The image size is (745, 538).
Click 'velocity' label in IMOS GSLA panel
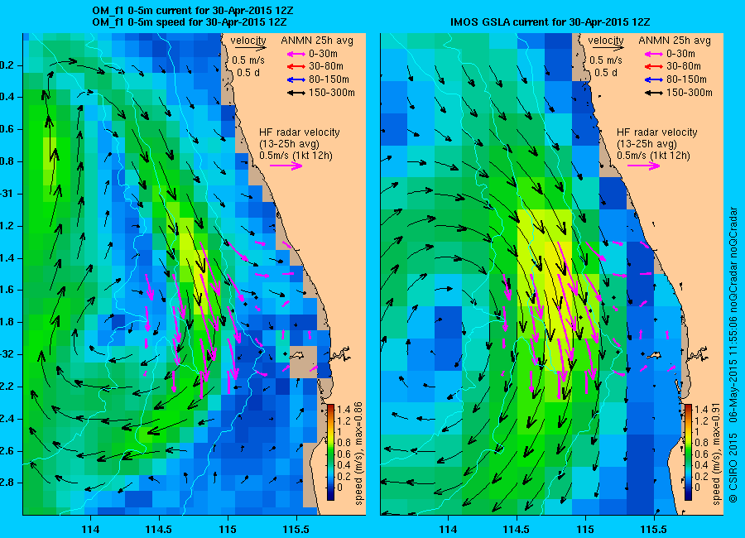(606, 41)
